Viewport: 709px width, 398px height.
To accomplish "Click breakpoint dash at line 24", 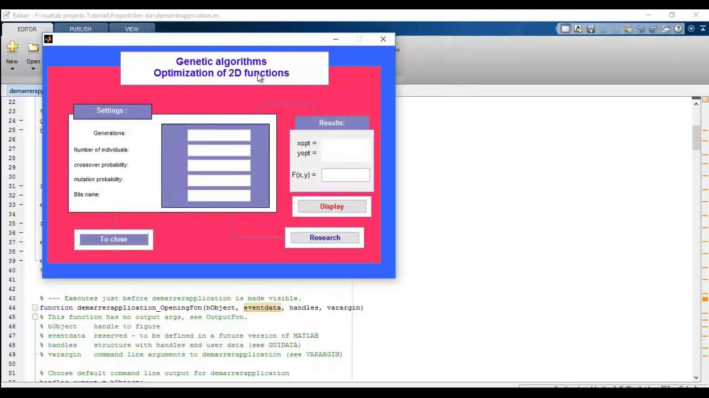I will (21, 121).
